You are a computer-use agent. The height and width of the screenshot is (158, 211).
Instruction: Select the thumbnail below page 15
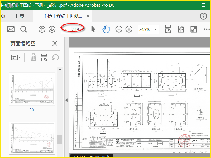coord(32,138)
